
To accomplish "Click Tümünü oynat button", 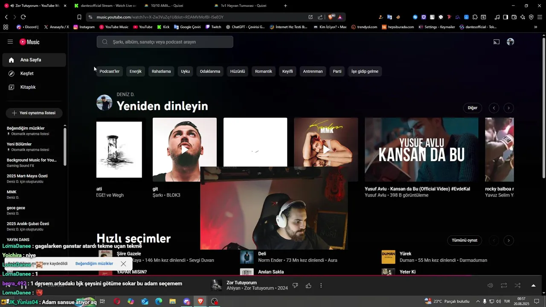I will point(465,240).
